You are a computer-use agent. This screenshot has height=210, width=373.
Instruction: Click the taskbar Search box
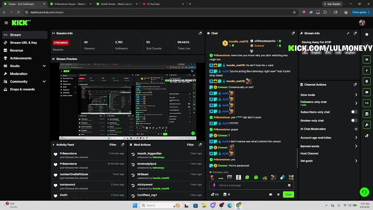[160, 205]
